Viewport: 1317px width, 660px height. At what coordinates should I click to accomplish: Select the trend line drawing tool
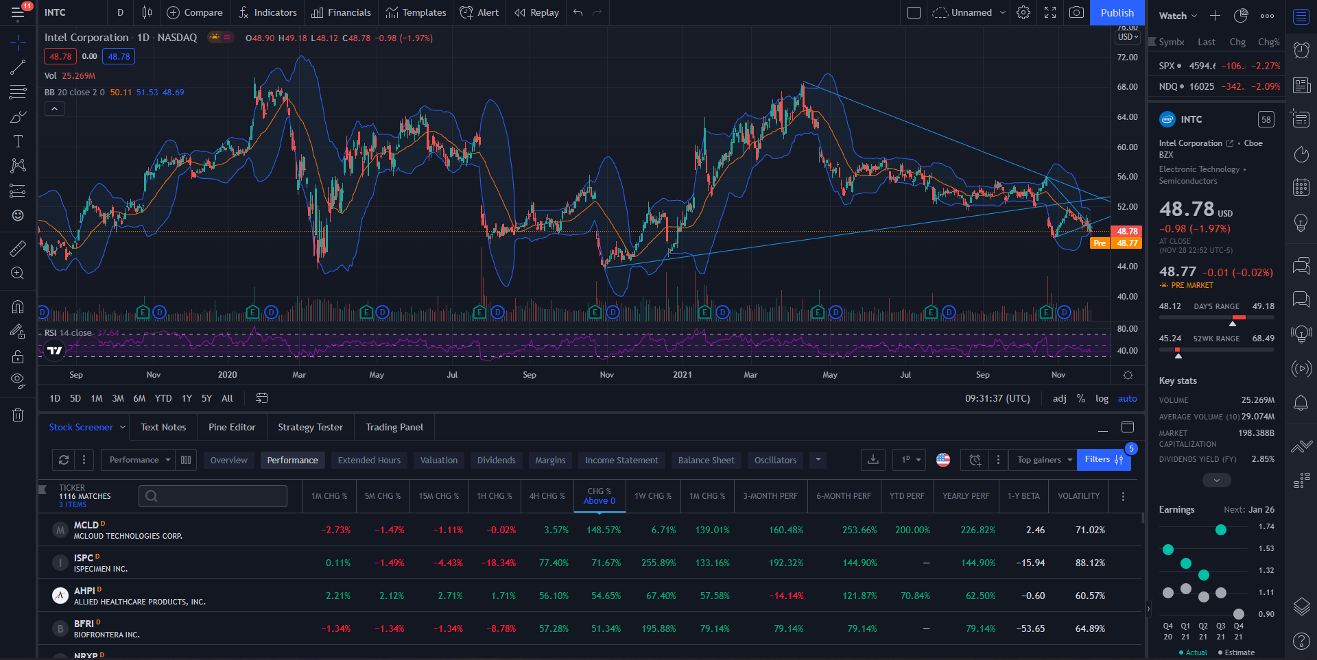click(x=18, y=67)
